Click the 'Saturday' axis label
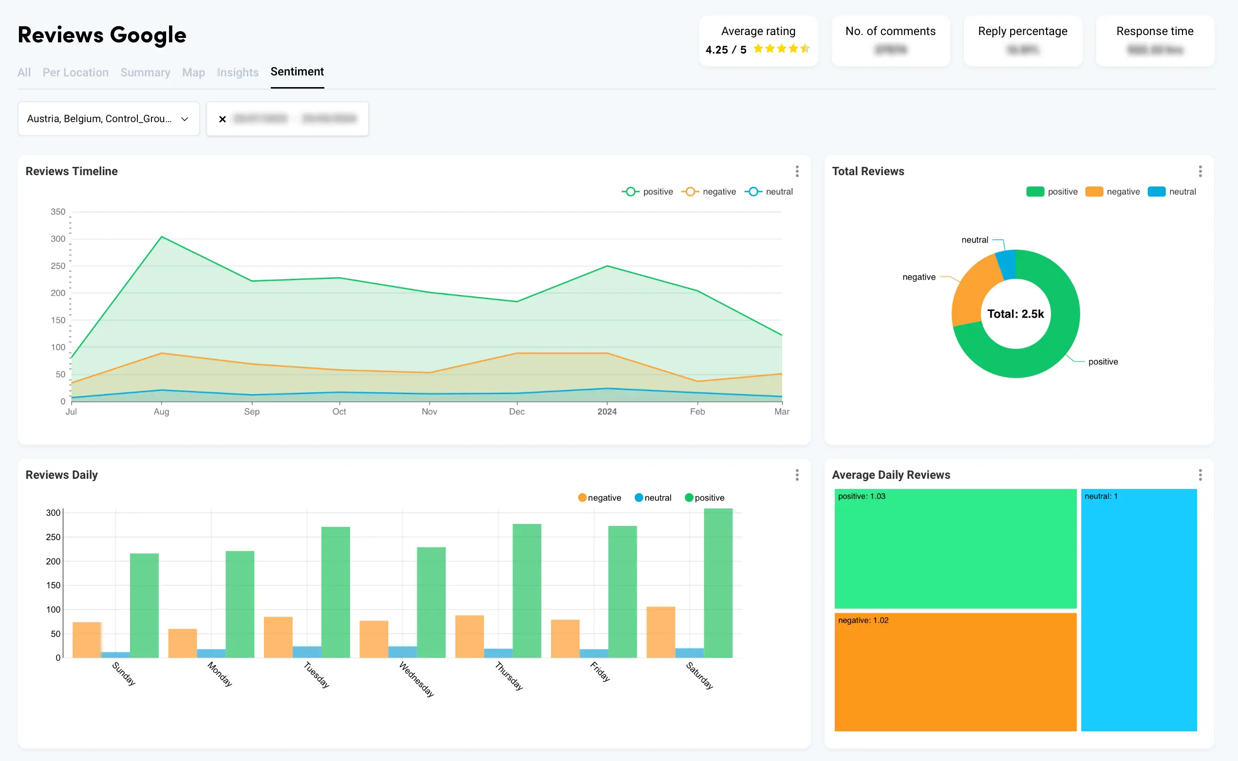Image resolution: width=1238 pixels, height=761 pixels. pos(699,675)
